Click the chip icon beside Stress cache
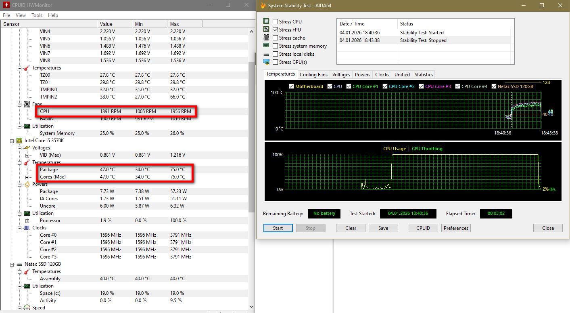The image size is (570, 313). click(266, 38)
